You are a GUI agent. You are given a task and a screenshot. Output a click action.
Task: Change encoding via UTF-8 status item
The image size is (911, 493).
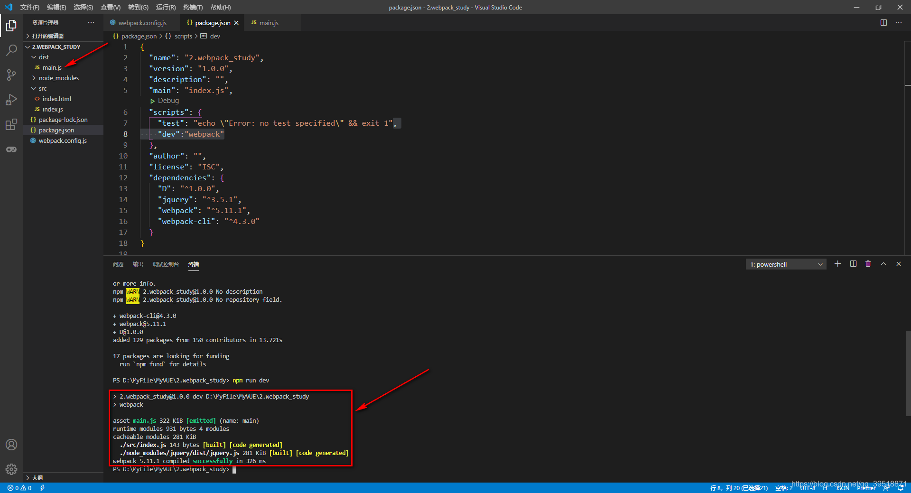808,488
